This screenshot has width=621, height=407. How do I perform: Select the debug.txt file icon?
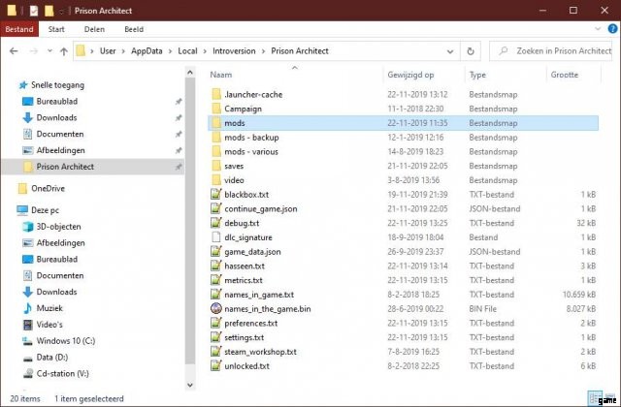(x=216, y=223)
